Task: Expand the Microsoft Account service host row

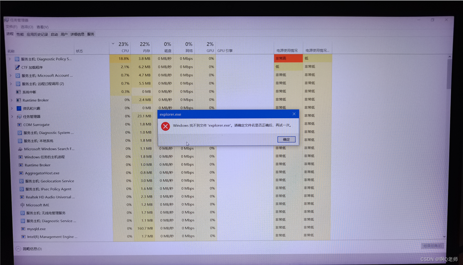Action: coord(11,75)
